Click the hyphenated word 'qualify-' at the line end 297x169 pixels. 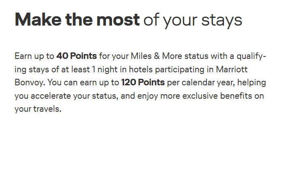251,56
